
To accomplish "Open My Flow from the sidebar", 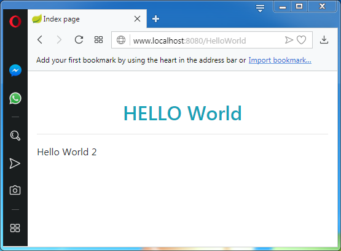I will pyautogui.click(x=15, y=163).
